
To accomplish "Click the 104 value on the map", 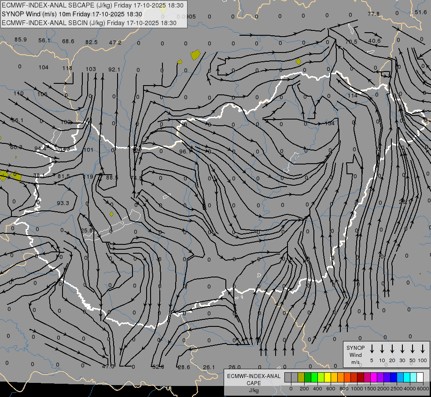I will click(x=44, y=67).
